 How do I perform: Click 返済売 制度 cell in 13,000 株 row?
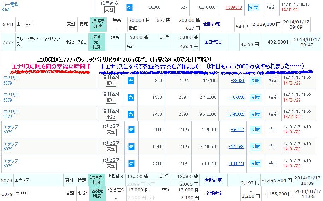pos(97,194)
